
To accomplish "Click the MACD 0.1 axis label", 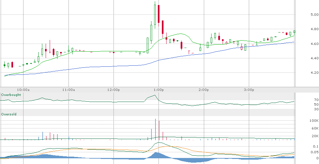I will click(316, 147).
